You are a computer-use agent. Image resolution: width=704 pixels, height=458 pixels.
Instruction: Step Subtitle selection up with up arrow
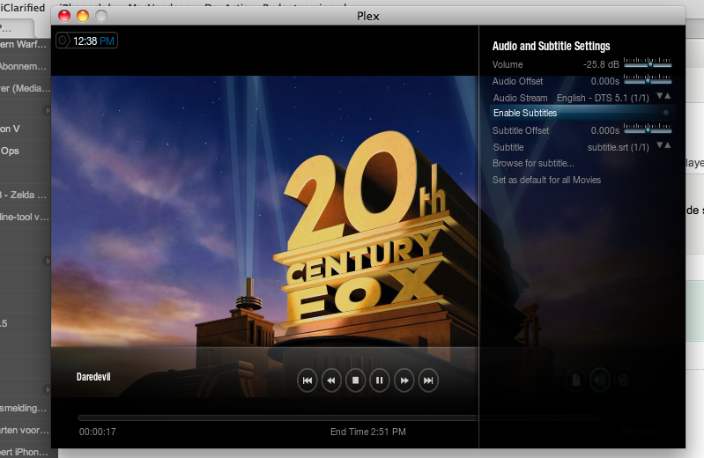(x=668, y=145)
